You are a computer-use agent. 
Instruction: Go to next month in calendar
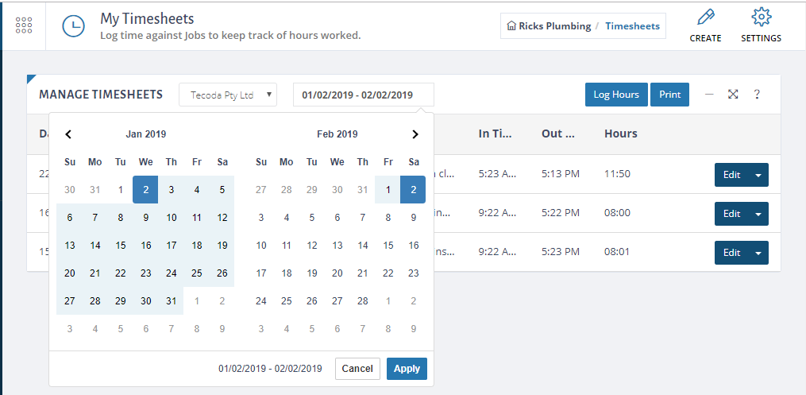(x=415, y=134)
